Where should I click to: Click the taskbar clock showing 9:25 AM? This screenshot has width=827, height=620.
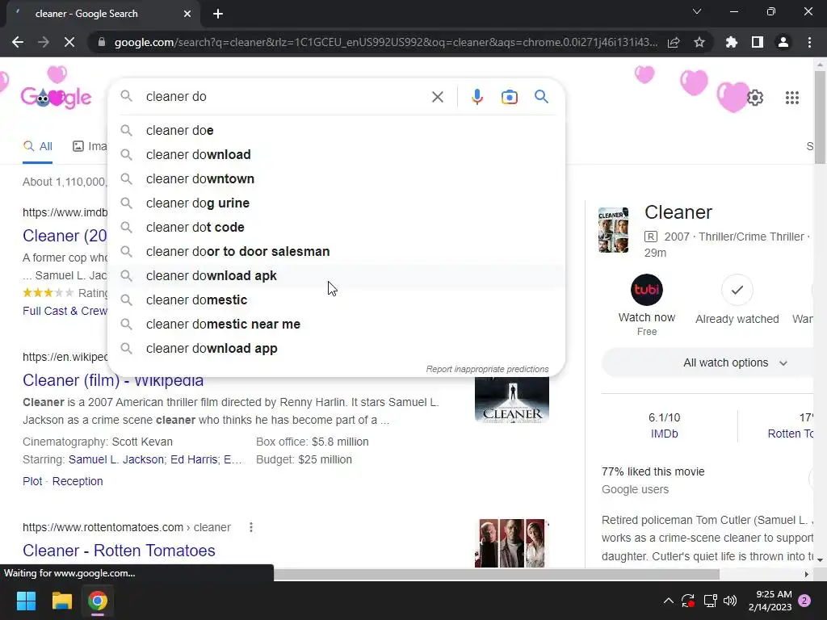pyautogui.click(x=770, y=601)
